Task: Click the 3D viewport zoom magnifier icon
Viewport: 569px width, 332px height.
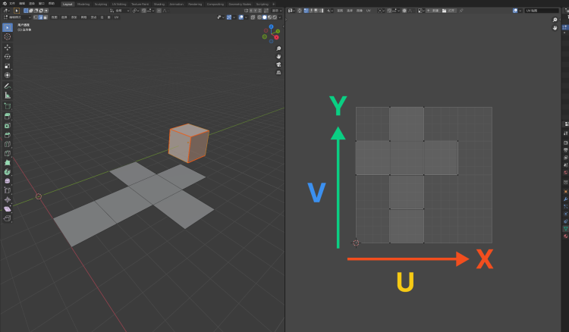Action: click(x=278, y=49)
